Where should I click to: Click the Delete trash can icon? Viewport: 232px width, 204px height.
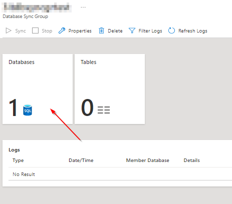pyautogui.click(x=101, y=30)
